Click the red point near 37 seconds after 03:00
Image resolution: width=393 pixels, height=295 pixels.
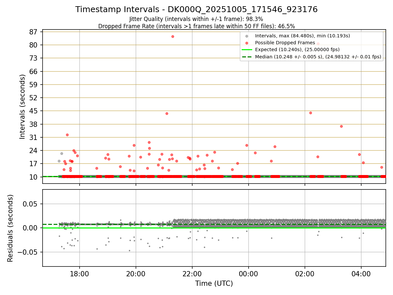click(341, 126)
